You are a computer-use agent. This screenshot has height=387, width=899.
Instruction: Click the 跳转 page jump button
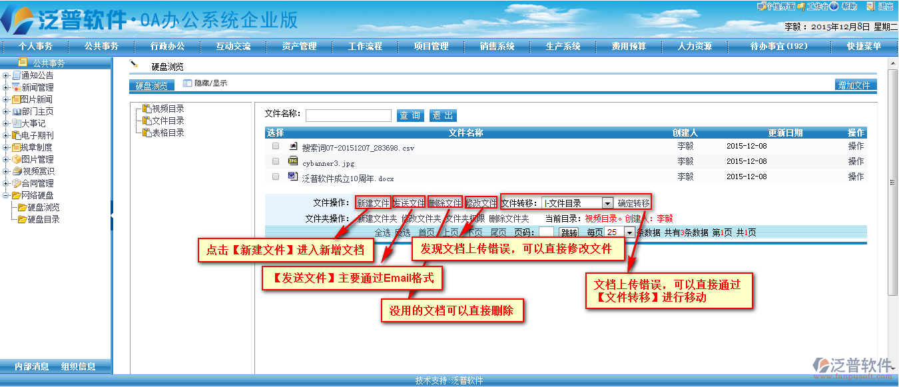[x=569, y=232]
